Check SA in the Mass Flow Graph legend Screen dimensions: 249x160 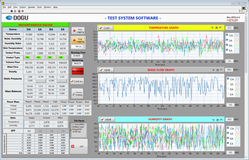tap(228, 84)
